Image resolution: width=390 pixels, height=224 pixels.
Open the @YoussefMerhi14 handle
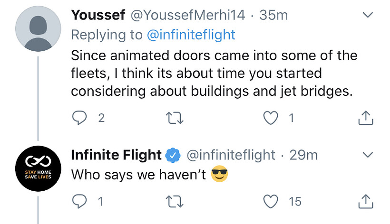click(x=188, y=15)
